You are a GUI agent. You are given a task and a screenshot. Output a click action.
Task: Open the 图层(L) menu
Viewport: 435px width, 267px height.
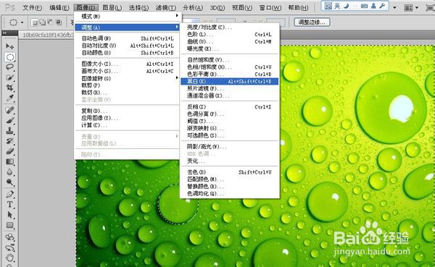click(x=112, y=8)
